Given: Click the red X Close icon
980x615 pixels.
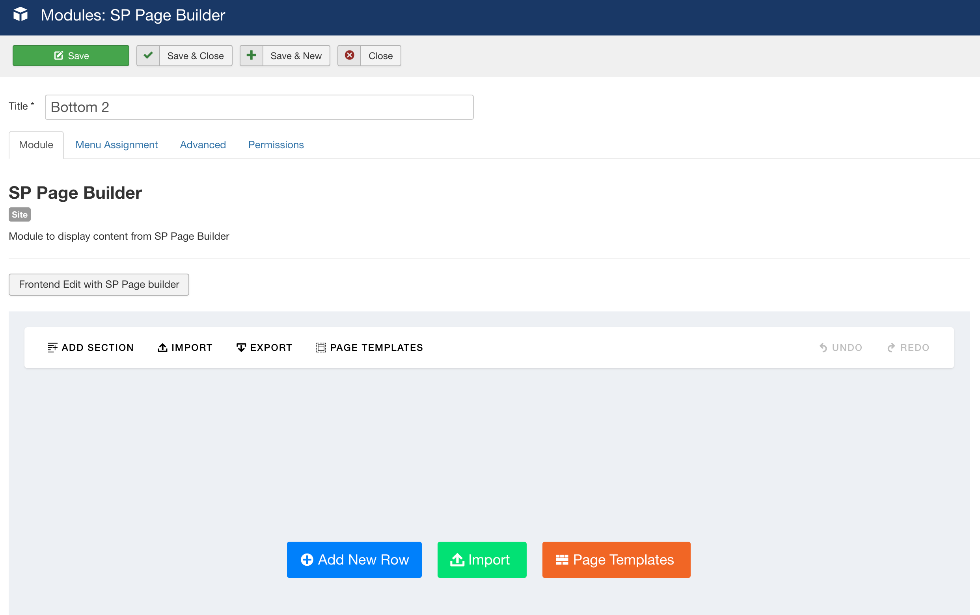Looking at the screenshot, I should (x=349, y=55).
